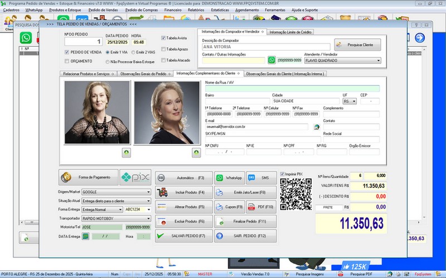Click the large WhatsApp icon at top left
This screenshot has height=278, width=446.
coord(26,37)
